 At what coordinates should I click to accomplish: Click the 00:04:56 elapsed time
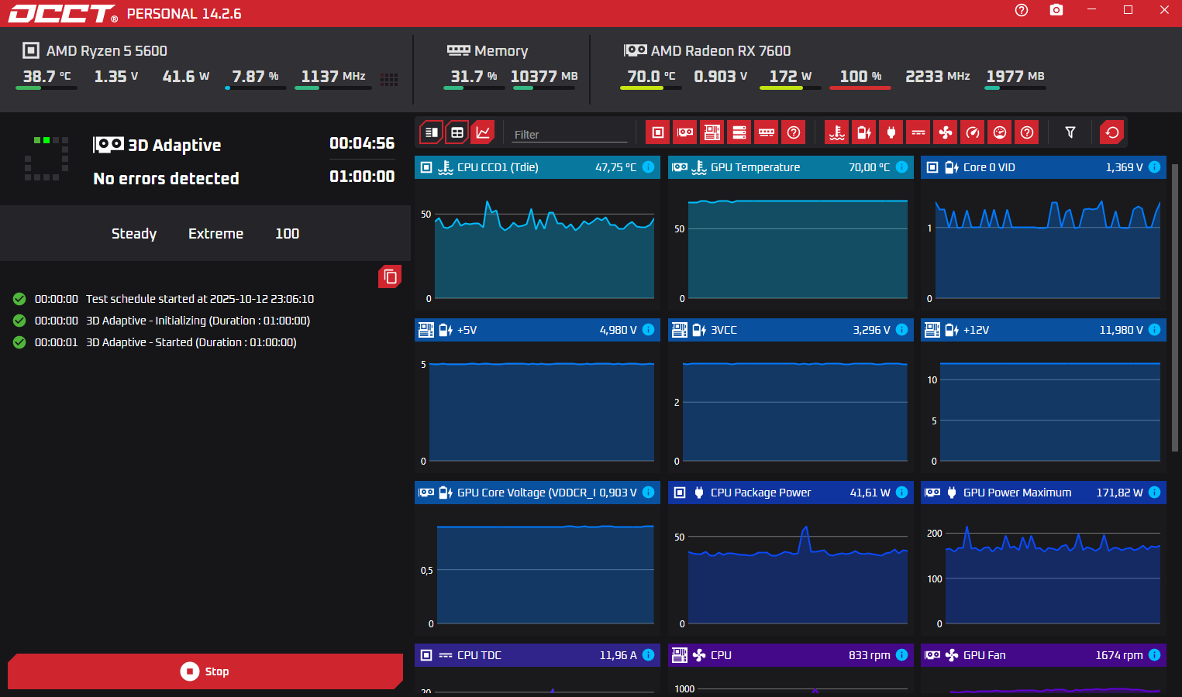point(362,143)
